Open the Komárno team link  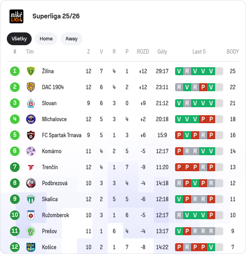[x=51, y=151]
